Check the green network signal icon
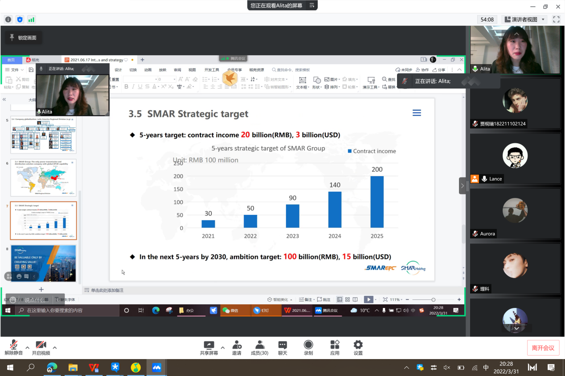Image resolution: width=565 pixels, height=376 pixels. click(31, 20)
